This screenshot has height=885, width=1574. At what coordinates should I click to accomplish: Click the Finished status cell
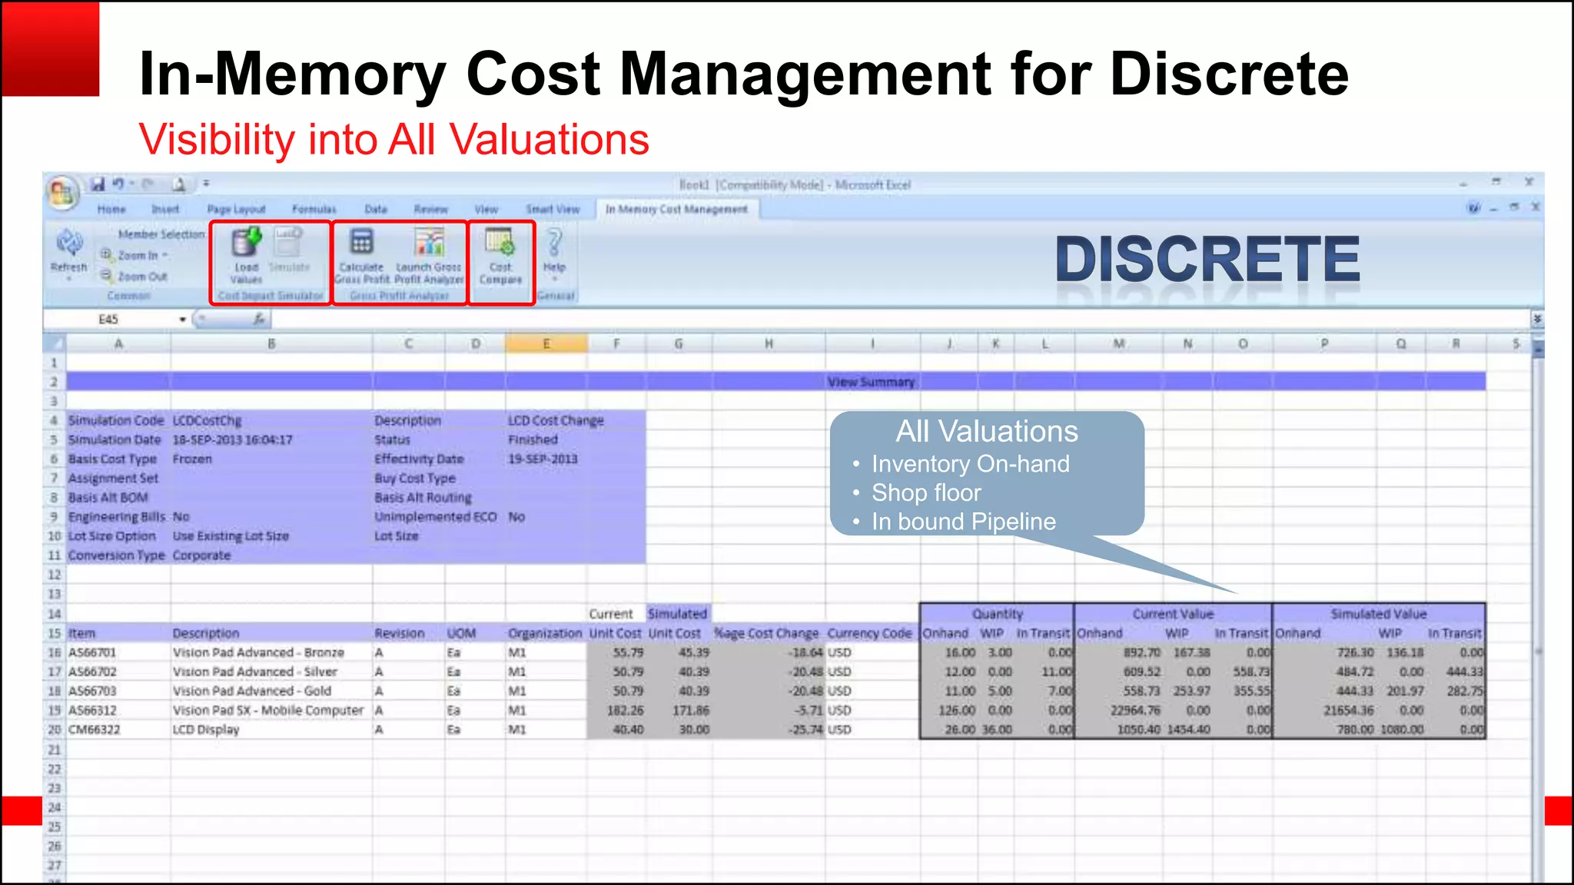tap(546, 439)
